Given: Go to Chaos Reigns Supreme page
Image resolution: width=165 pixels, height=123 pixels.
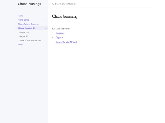Looking at the screenshot, I should point(28,24).
